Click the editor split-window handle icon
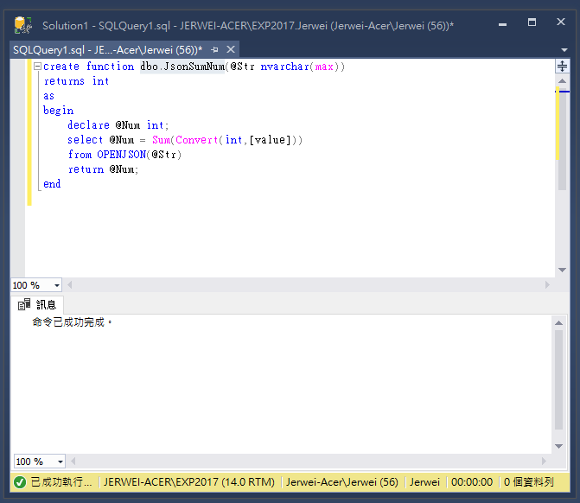 tap(562, 67)
